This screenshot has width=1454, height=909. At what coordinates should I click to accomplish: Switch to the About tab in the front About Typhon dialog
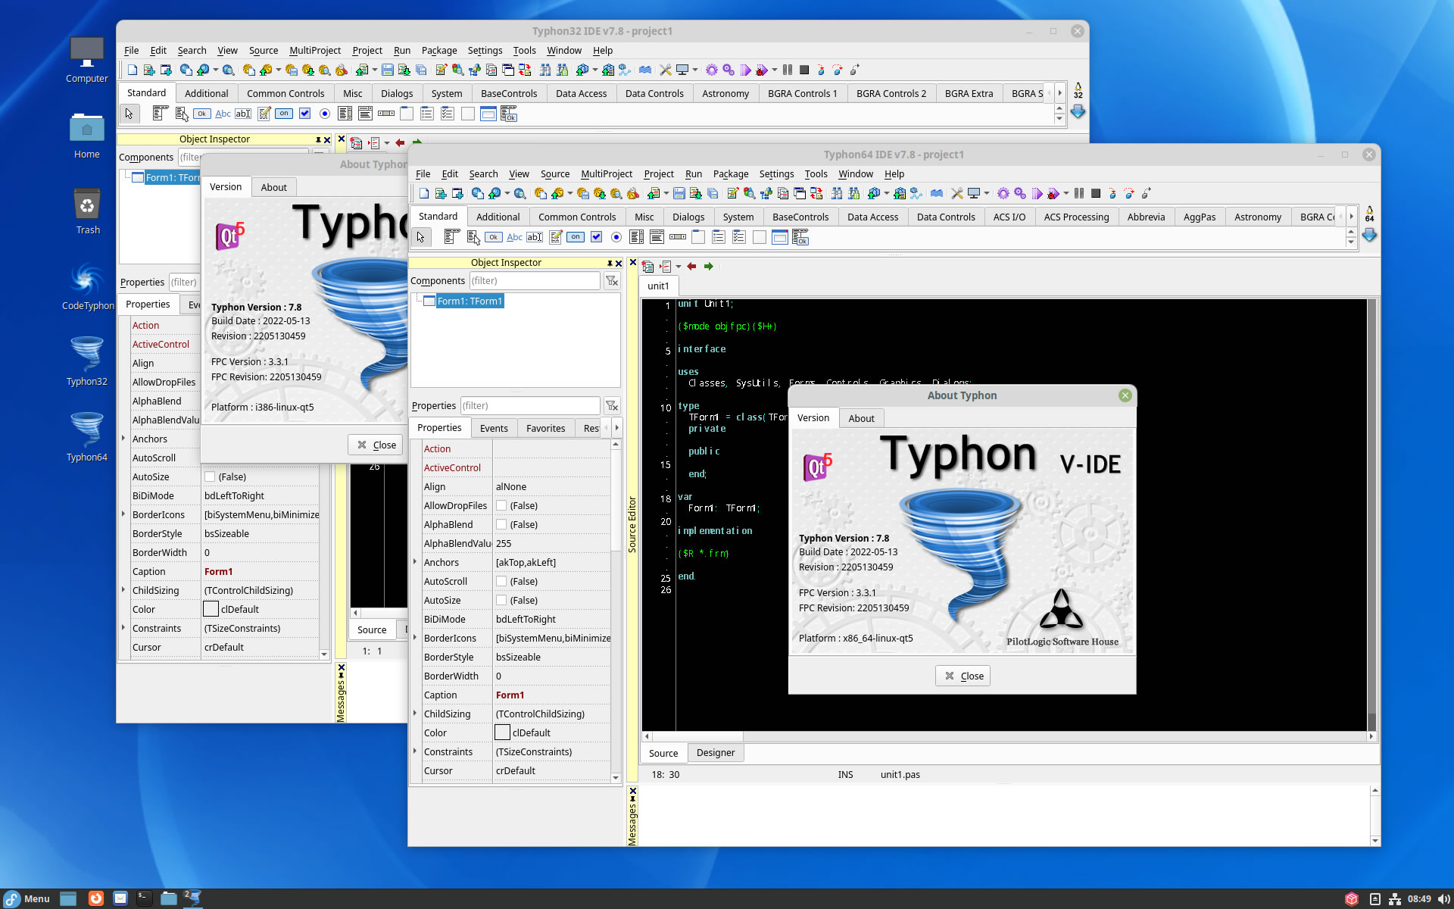click(861, 419)
